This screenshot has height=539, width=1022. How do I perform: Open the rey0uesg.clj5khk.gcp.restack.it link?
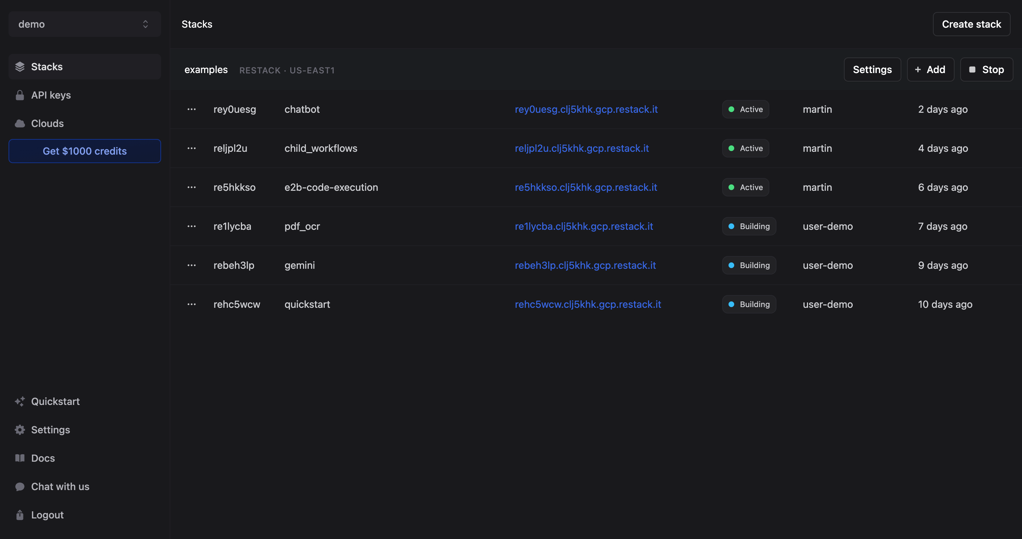coord(586,109)
